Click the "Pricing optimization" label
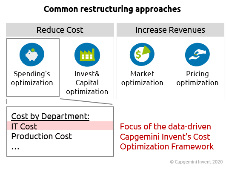 198,78
